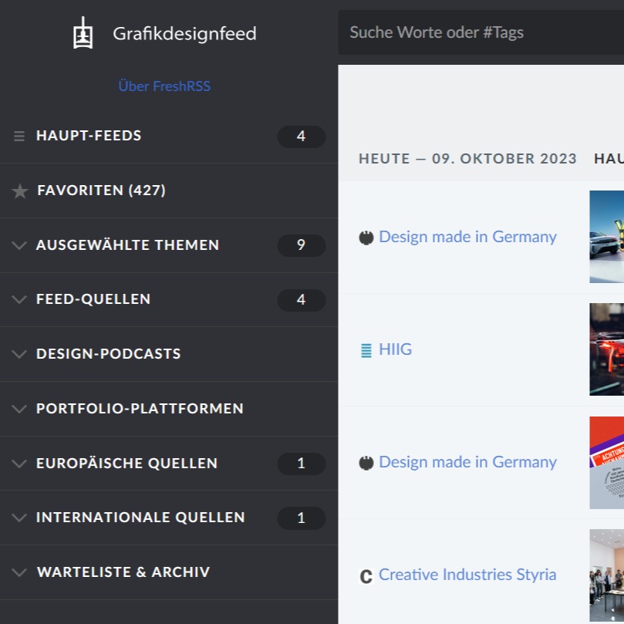This screenshot has width=624, height=624.
Task: Click the first Design made in Germany feed link
Action: 467,238
